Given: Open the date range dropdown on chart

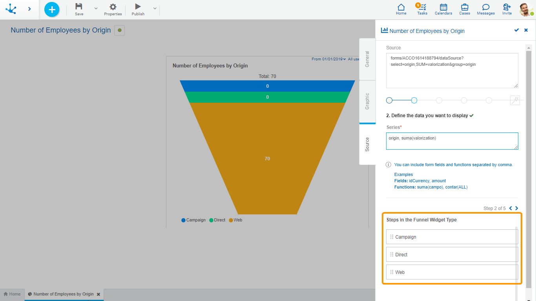Looking at the screenshot, I should coord(329,59).
